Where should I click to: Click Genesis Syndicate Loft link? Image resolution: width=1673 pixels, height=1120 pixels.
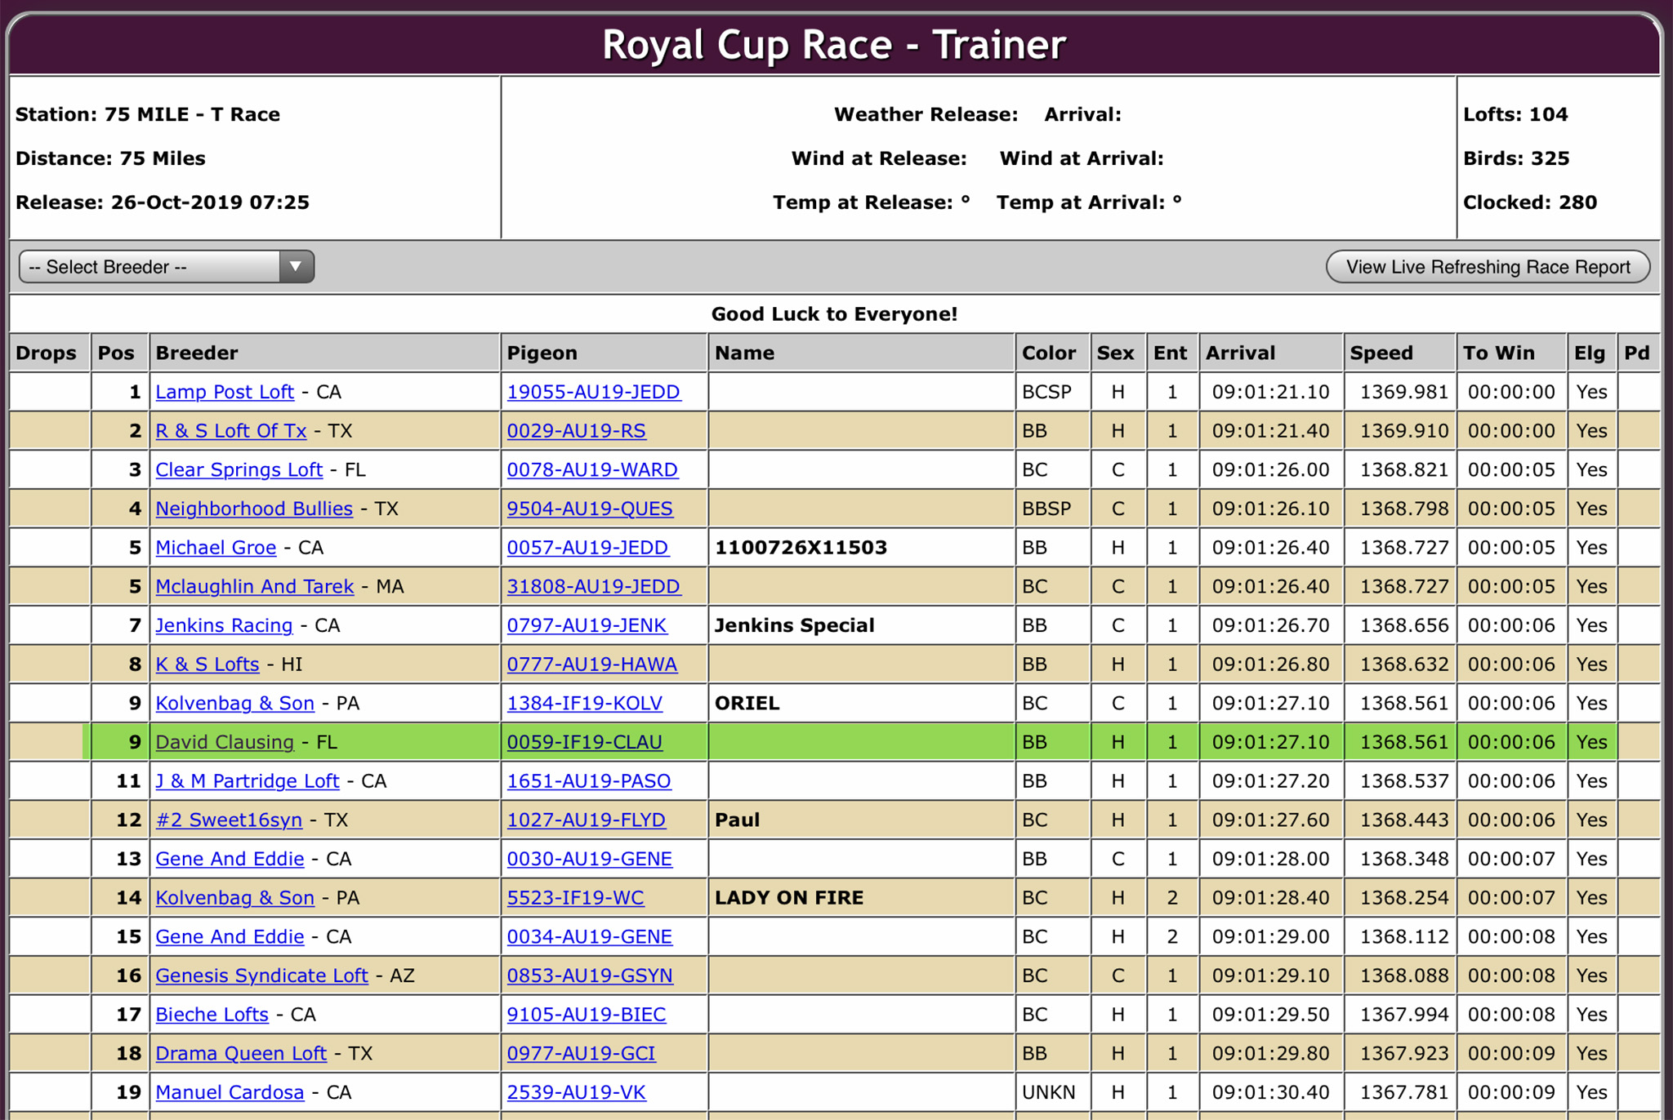coord(261,976)
